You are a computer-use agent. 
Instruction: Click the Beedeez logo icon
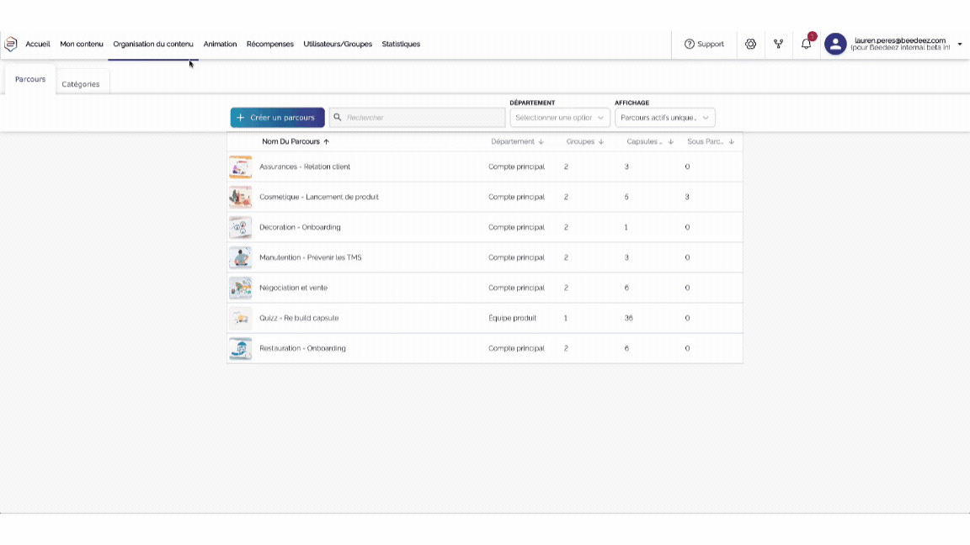(x=11, y=44)
